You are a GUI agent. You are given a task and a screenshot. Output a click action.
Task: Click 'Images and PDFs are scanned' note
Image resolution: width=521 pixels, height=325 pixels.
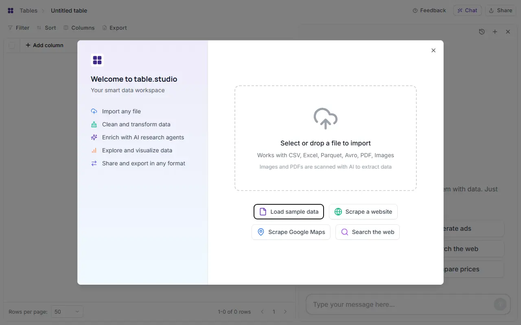(x=326, y=167)
